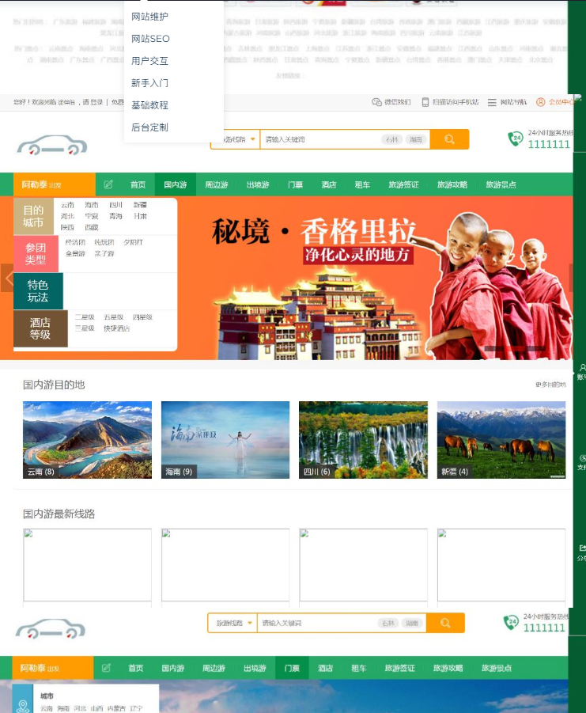Click the share icon in the right sidebar

582,548
